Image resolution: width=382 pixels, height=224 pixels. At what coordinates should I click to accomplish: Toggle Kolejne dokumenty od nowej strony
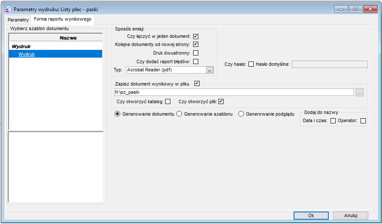click(196, 44)
